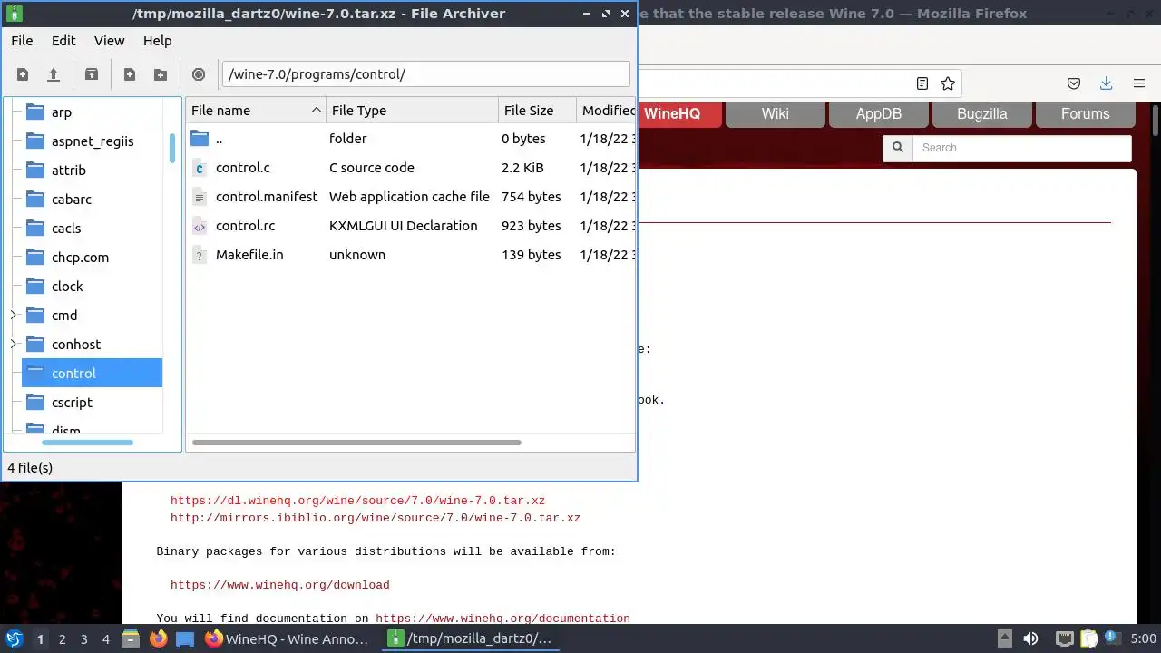Viewport: 1161px width, 653px height.
Task: Click the control.rc XML file icon
Action: pos(200,226)
